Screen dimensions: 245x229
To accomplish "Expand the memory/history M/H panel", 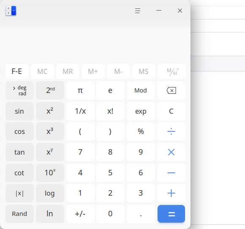I will point(172,71).
